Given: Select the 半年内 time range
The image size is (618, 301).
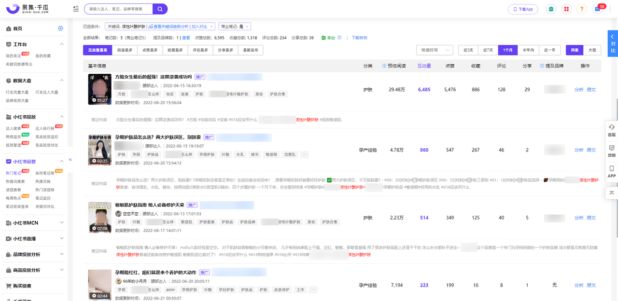Looking at the screenshot, I should (528, 50).
